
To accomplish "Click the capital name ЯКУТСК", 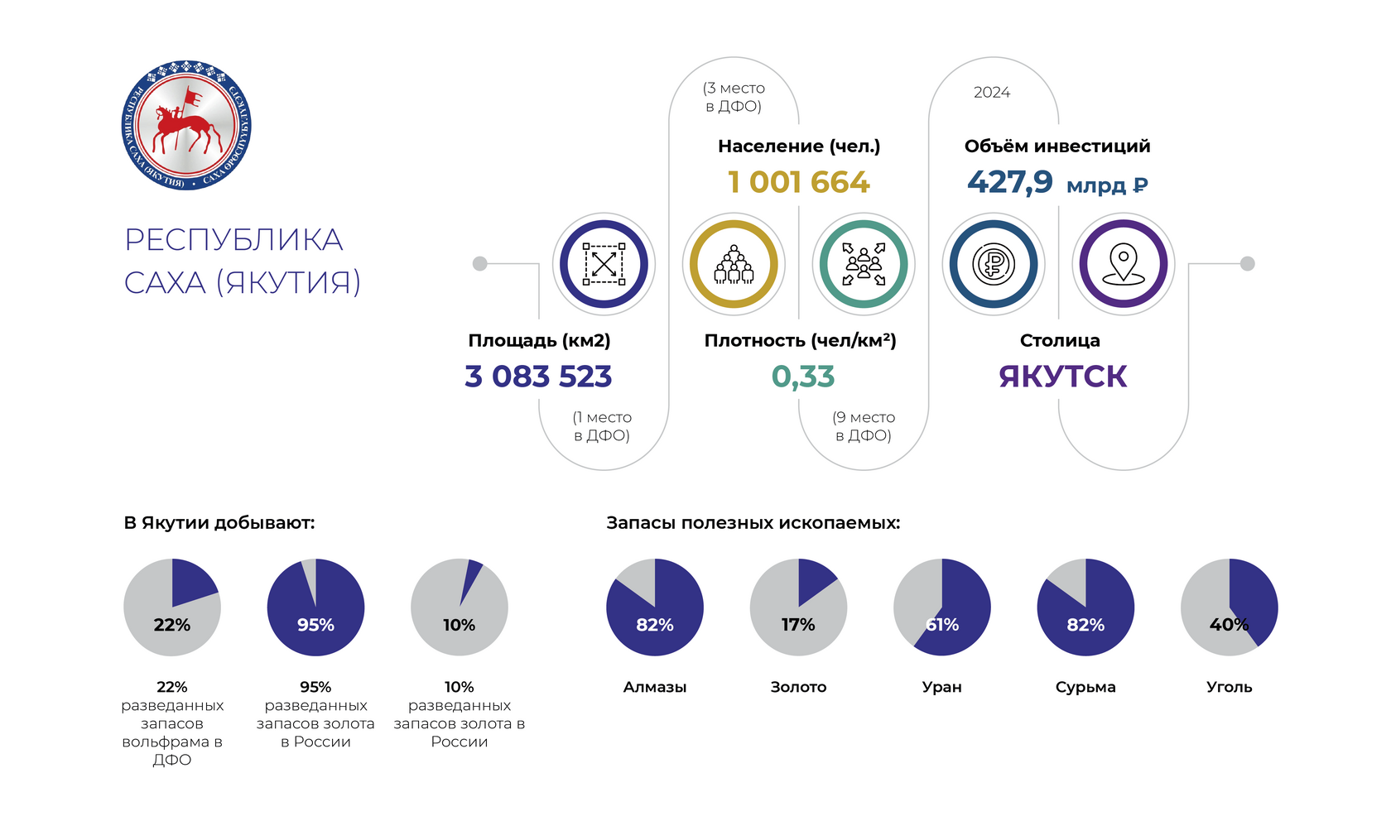I will [x=1062, y=377].
